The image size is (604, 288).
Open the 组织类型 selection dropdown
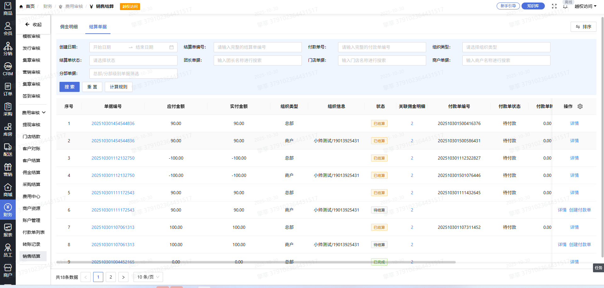(x=506, y=47)
